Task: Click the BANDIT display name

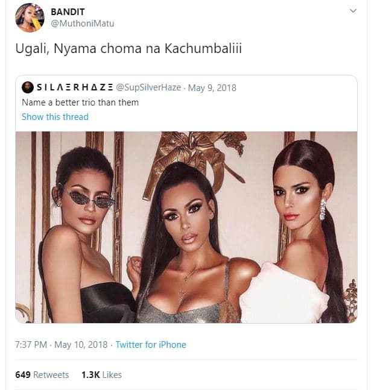Action: [x=68, y=12]
